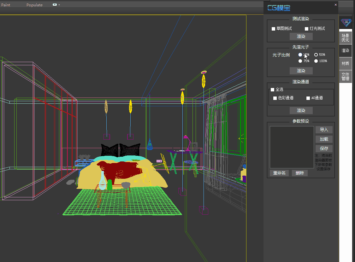Tick the AO通道 checkbox
This screenshot has width=355, height=262.
308,98
